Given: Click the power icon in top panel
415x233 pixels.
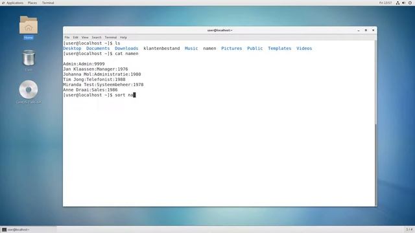Looking at the screenshot, I should tap(410, 3).
